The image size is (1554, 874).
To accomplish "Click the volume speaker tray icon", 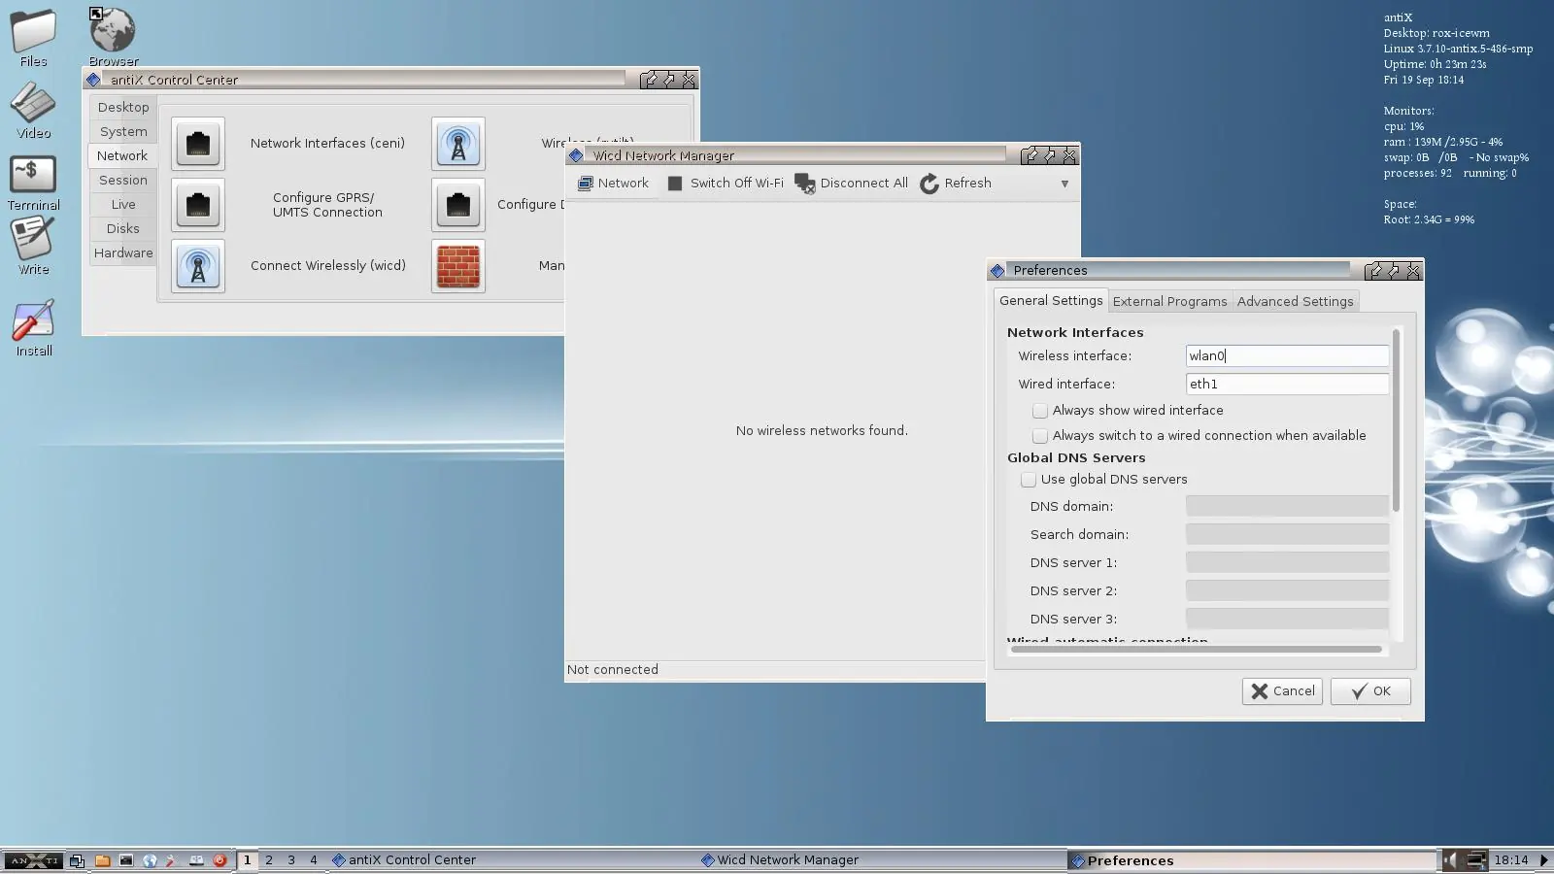I will [1450, 860].
